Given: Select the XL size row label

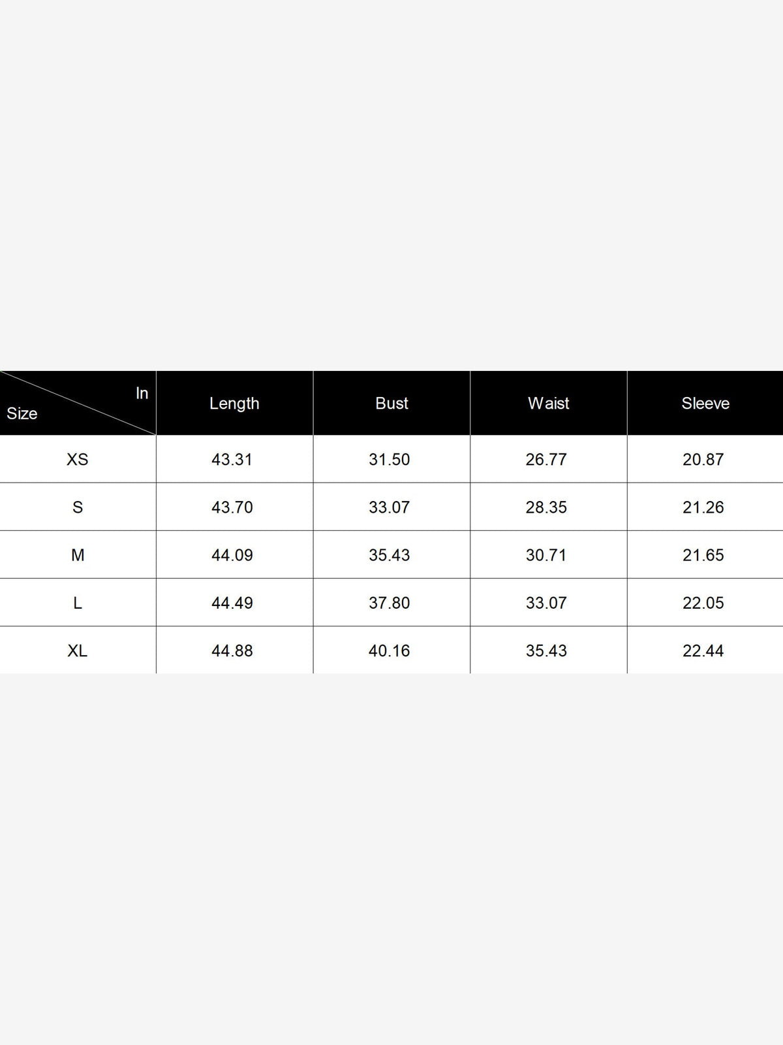Looking at the screenshot, I should tap(77, 651).
